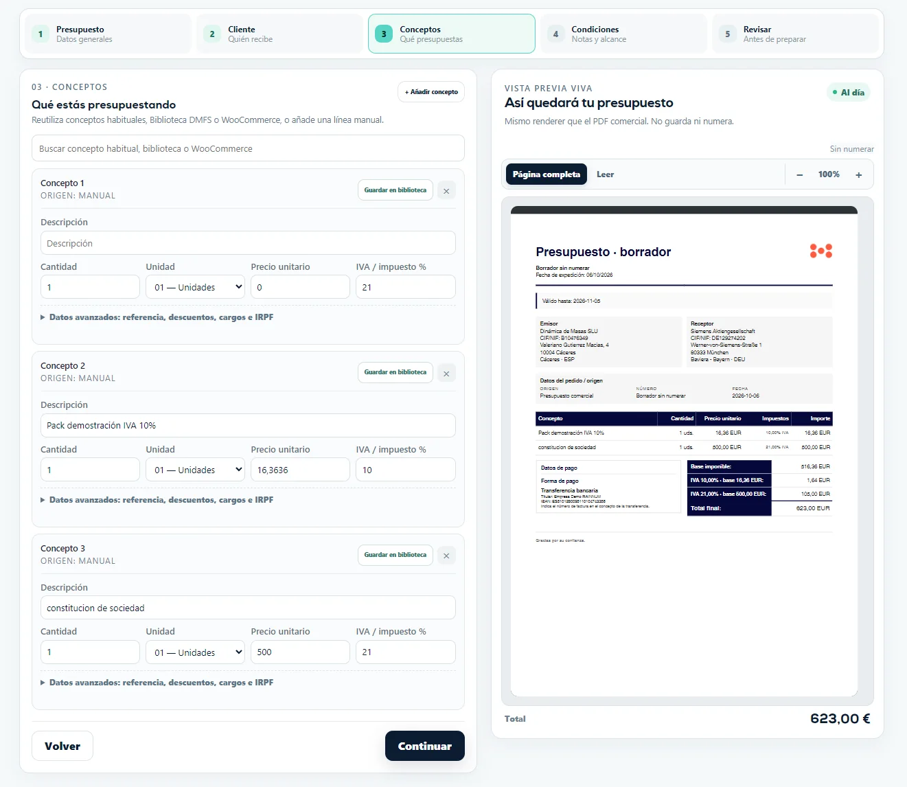Click the IVA field in Concepto 3
Viewport: 907px width, 787px height.
tap(405, 652)
